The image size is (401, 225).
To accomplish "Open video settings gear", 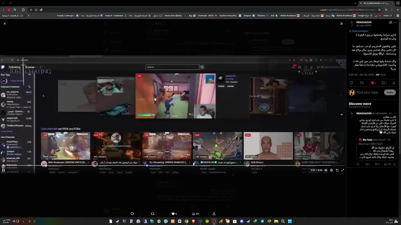I will 331,170.
